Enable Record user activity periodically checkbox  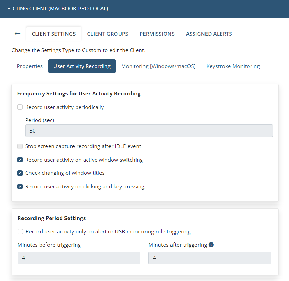tap(20, 107)
